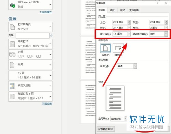Open the 打印机属性 link
This screenshot has width=171, height=134.
pos(46,12)
